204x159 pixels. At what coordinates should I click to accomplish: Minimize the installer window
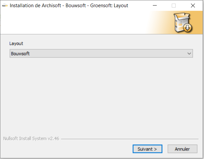(x=155, y=6)
